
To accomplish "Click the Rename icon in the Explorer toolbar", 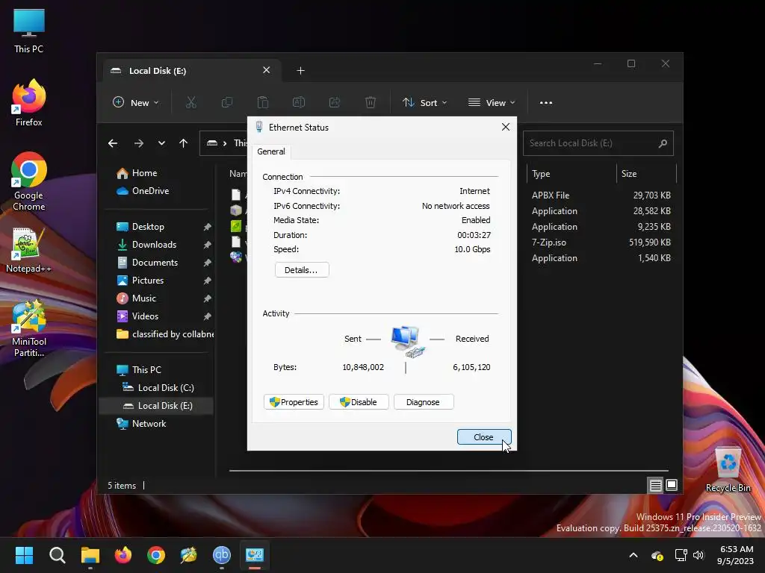I will (x=299, y=103).
